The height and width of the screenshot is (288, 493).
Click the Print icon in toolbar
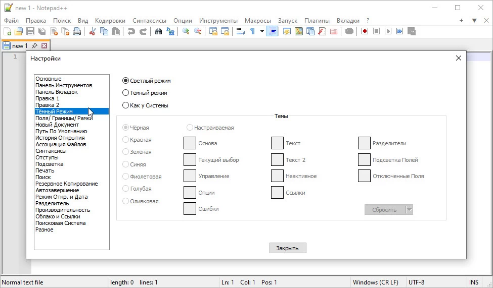[x=77, y=31]
